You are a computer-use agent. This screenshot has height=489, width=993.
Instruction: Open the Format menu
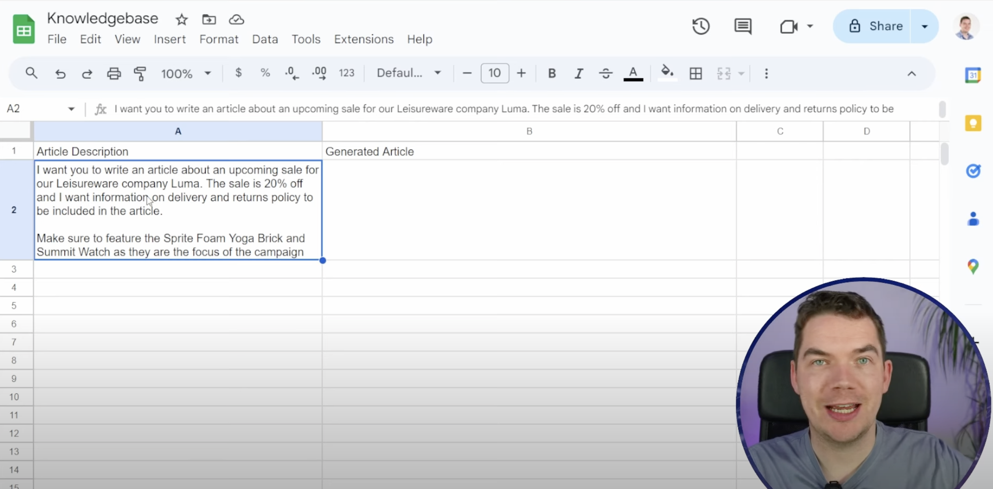coord(219,39)
